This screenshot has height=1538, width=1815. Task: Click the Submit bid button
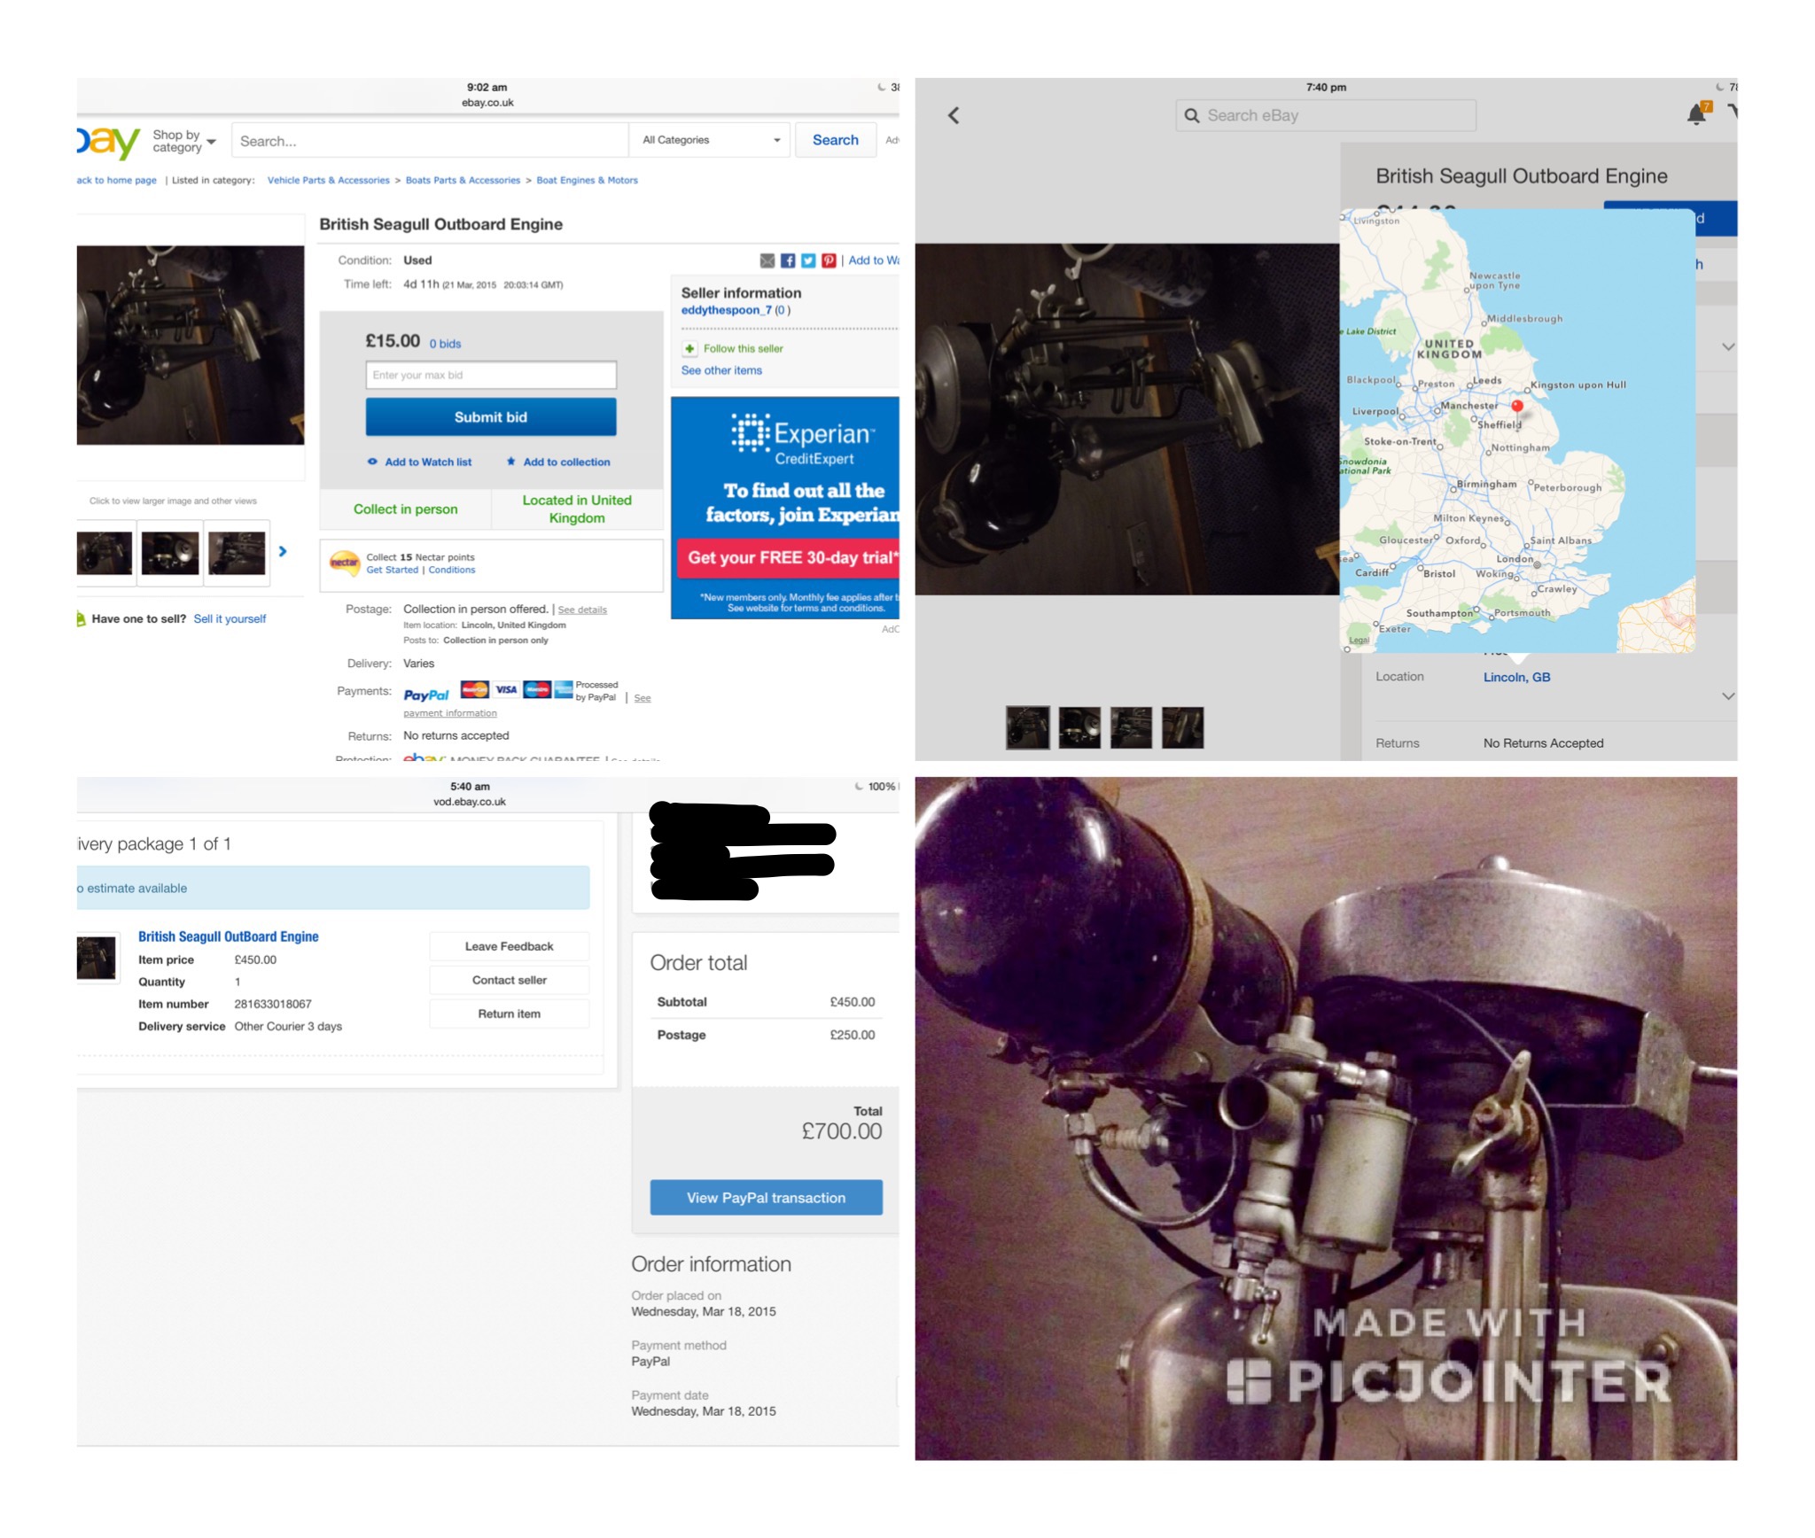click(x=491, y=416)
